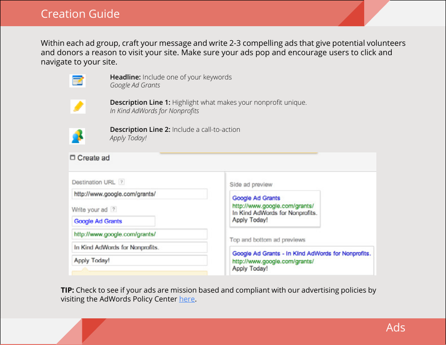Viewport: 446px width, 345px height.
Task: Click the help icon next to Write your ad
Action: [114, 210]
